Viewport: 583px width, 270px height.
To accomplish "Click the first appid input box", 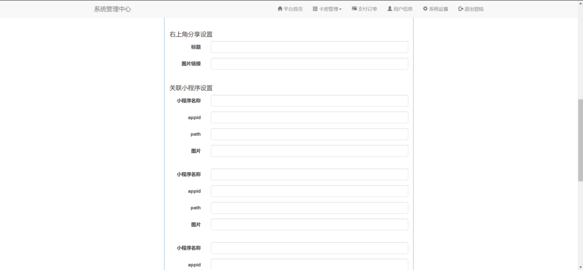I will tap(309, 118).
